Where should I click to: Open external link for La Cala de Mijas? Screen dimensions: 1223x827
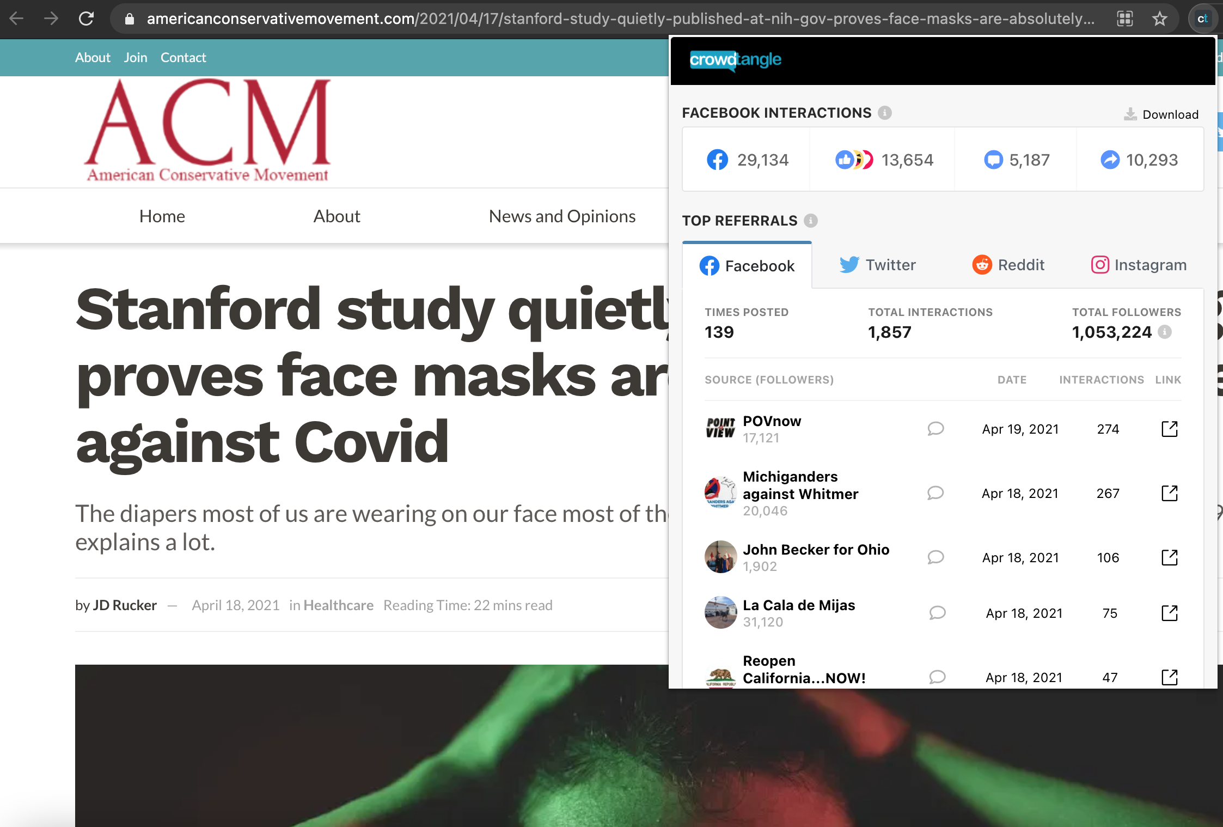(x=1170, y=613)
